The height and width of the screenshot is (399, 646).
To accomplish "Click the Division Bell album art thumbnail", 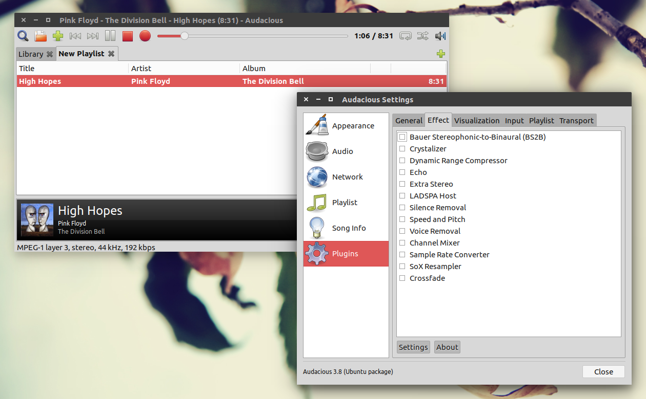I will [x=37, y=220].
